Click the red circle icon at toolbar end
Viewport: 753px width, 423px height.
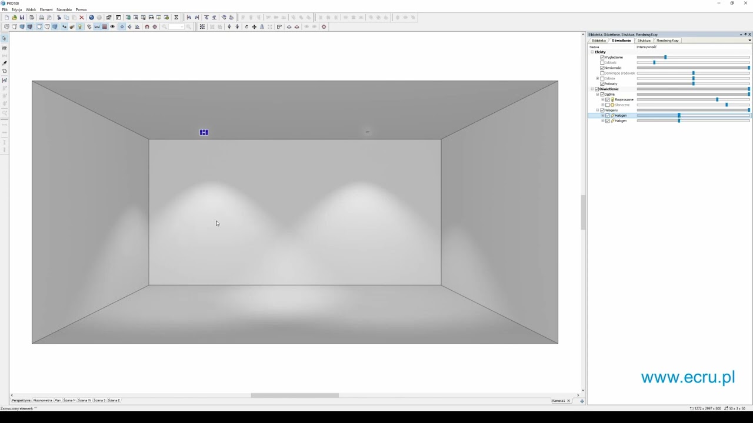[x=324, y=26]
